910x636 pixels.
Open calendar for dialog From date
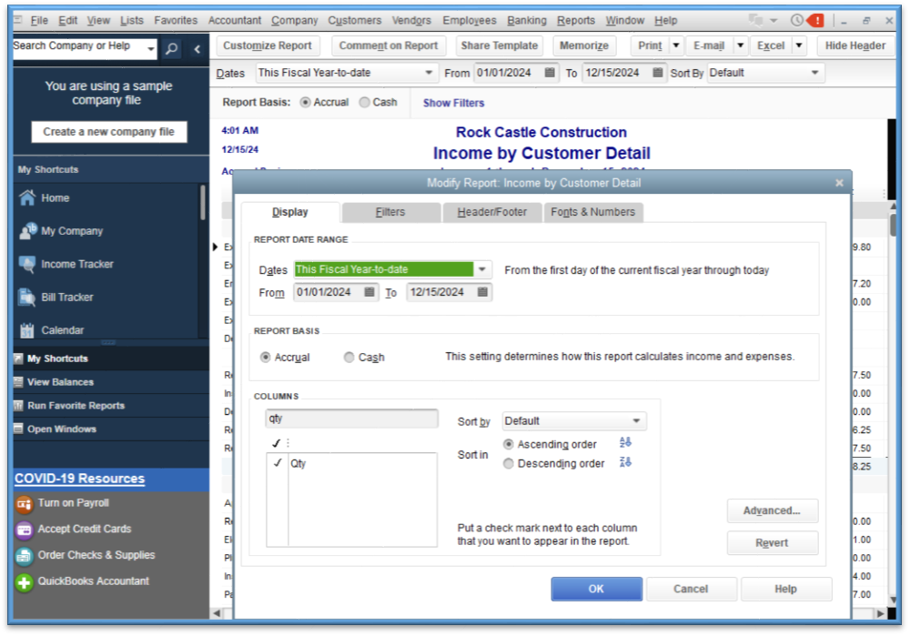click(x=369, y=292)
